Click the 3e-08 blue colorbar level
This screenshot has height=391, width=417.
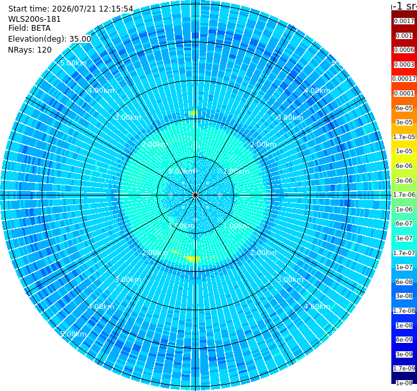pos(404,296)
